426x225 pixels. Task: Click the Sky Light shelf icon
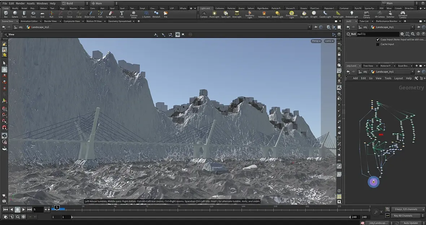pos(304,14)
